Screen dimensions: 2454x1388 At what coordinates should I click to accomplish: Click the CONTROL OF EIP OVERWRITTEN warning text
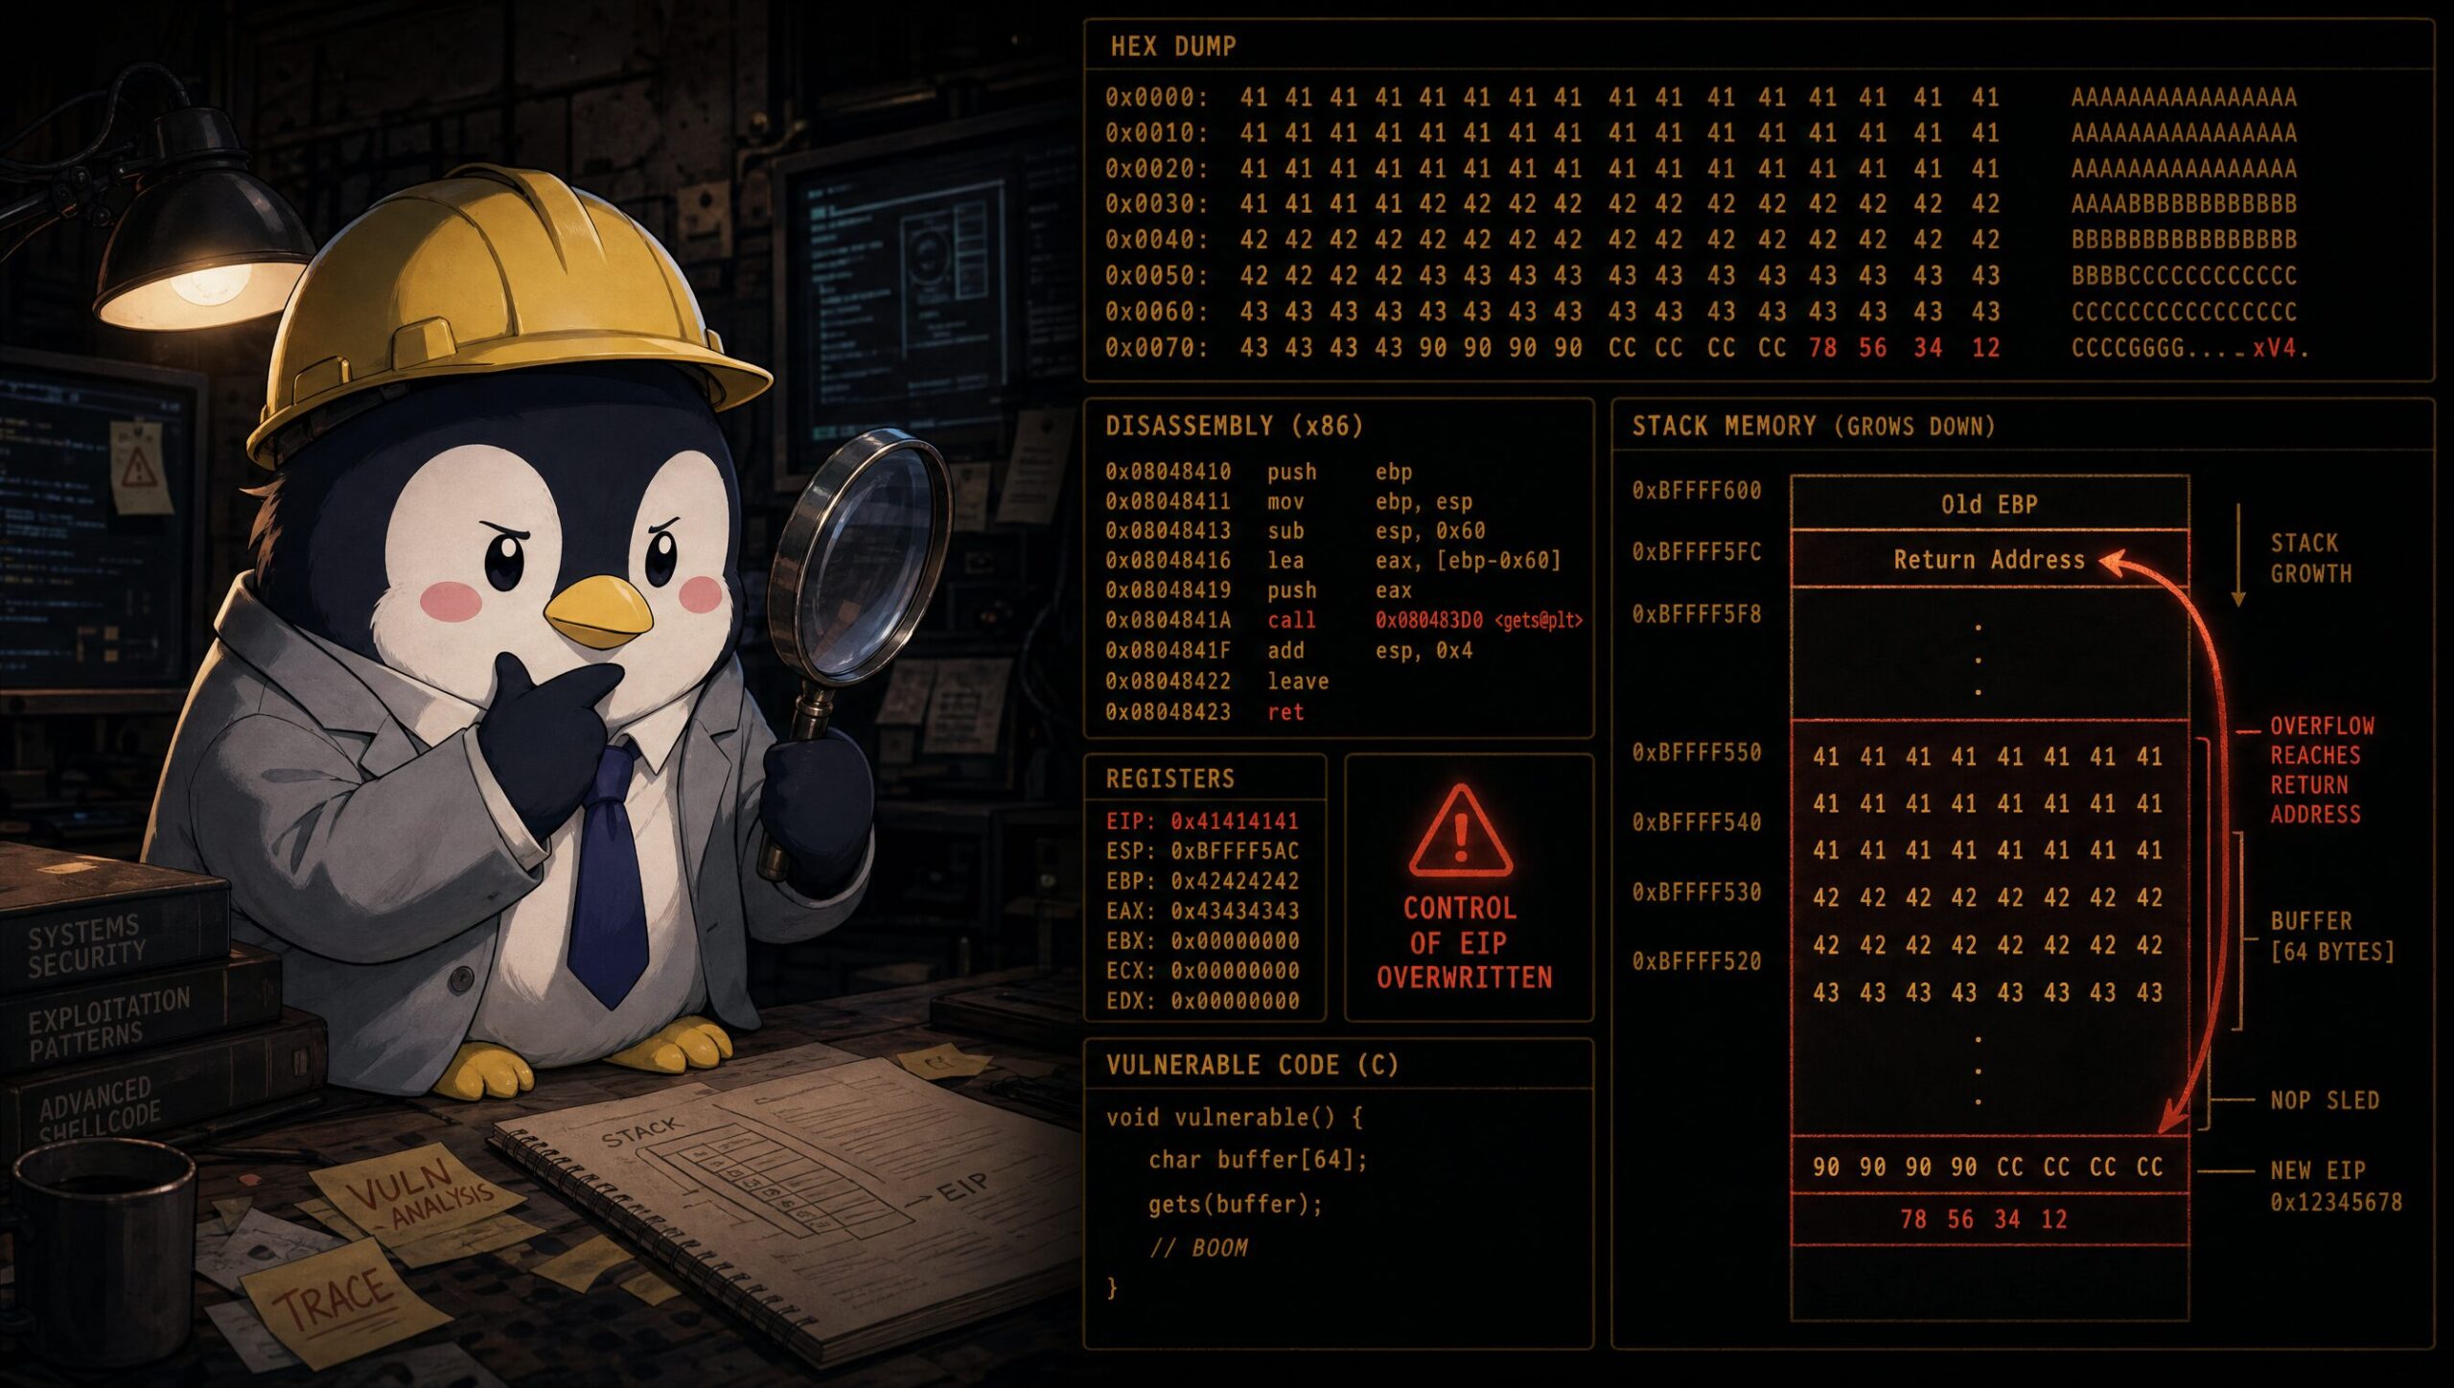(x=1464, y=943)
